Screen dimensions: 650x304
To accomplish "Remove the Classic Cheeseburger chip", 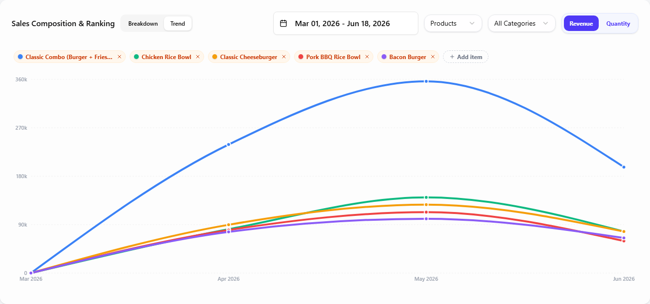I will tap(284, 57).
